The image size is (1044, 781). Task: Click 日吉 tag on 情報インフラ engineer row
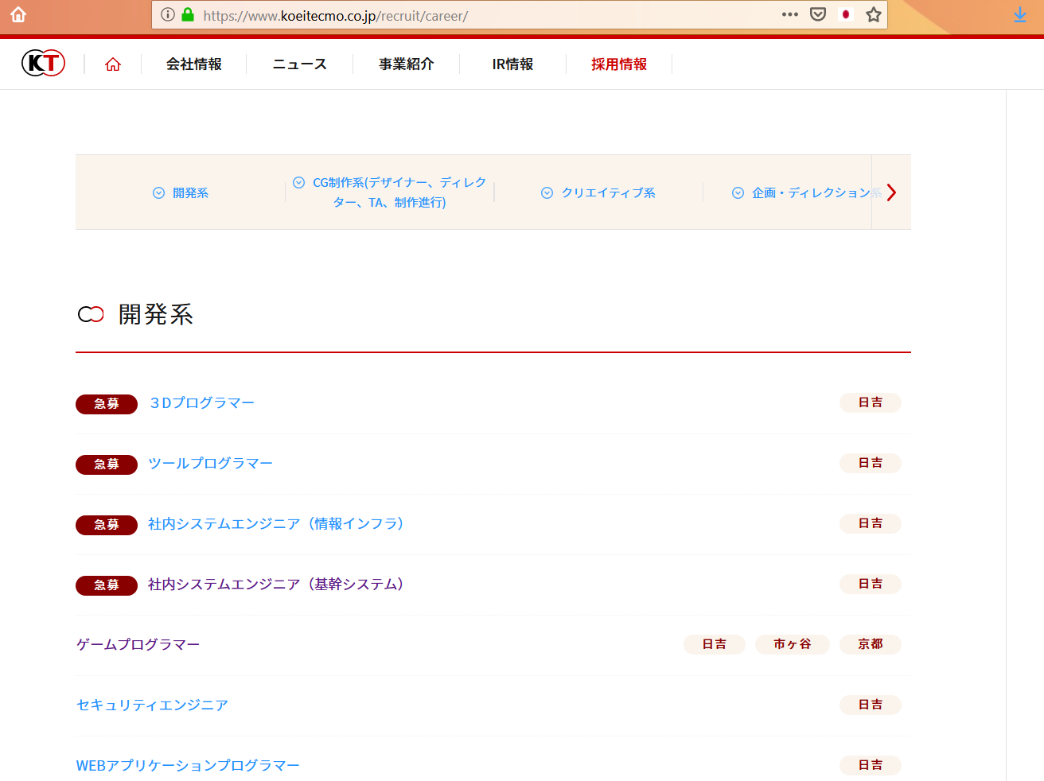pyautogui.click(x=871, y=523)
